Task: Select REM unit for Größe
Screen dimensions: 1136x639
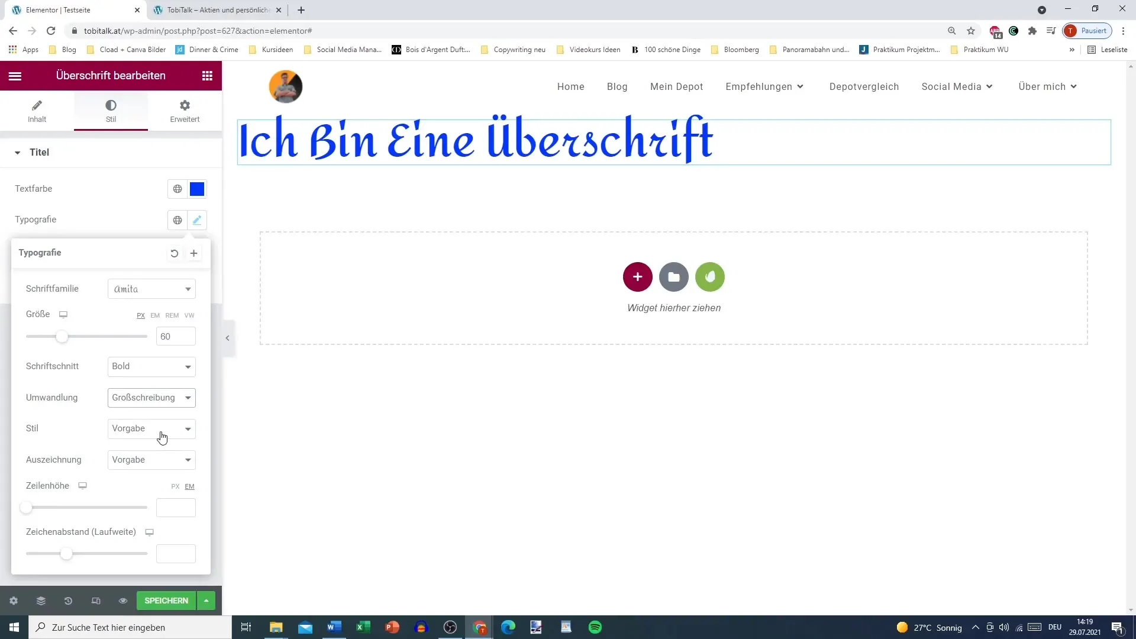Action: click(172, 315)
